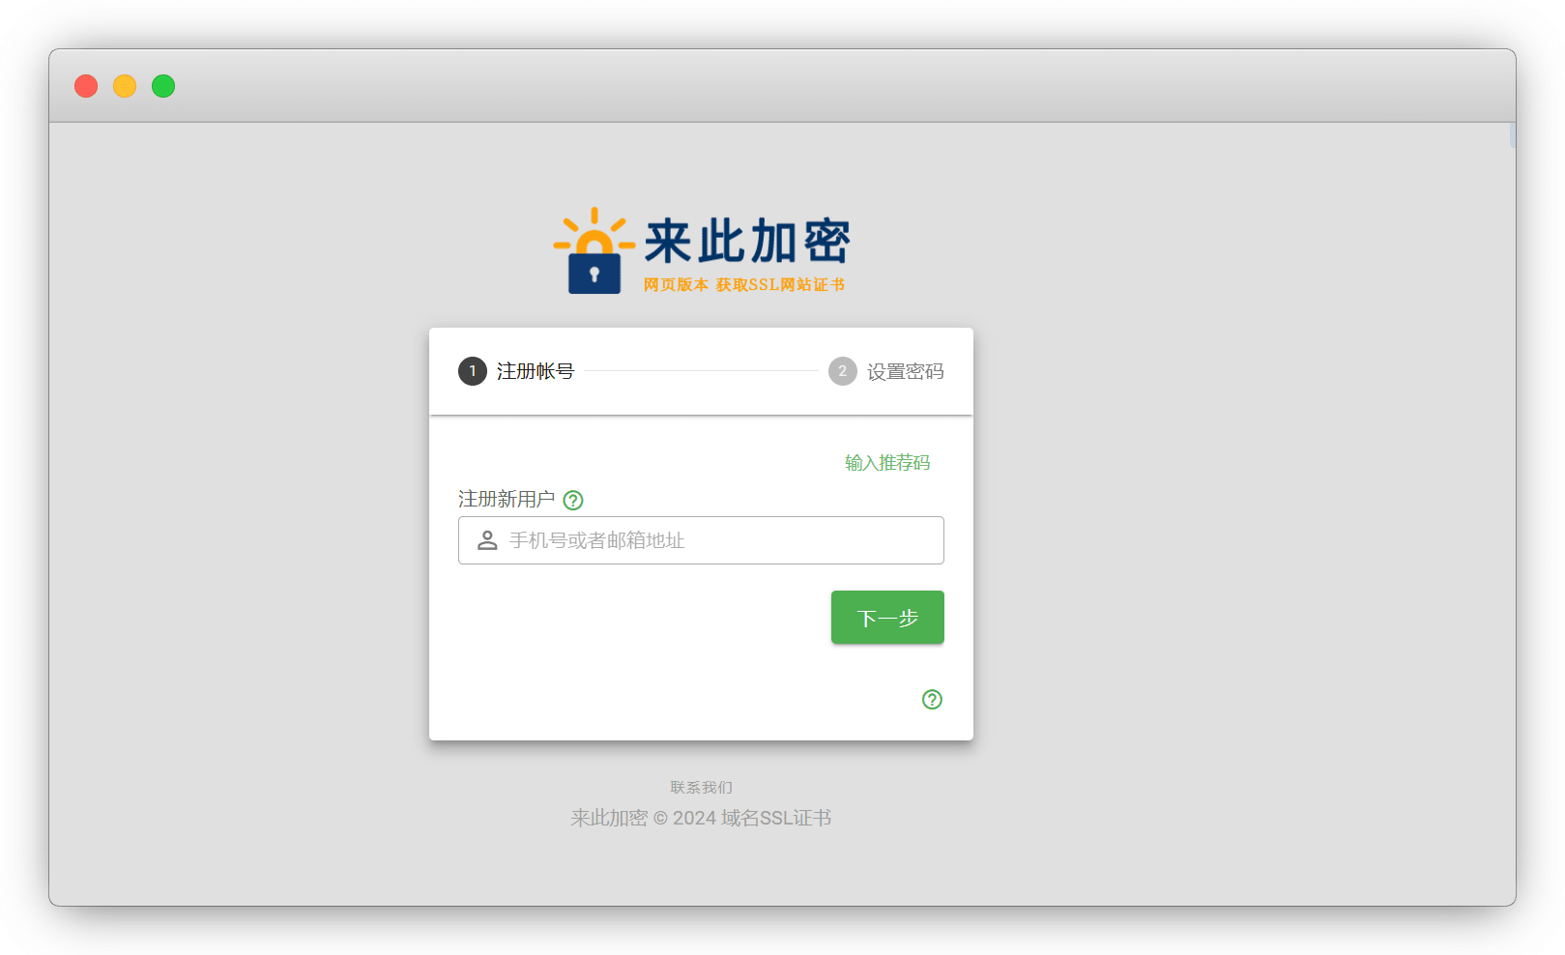
Task: Close the window with the red button
Action: click(86, 86)
